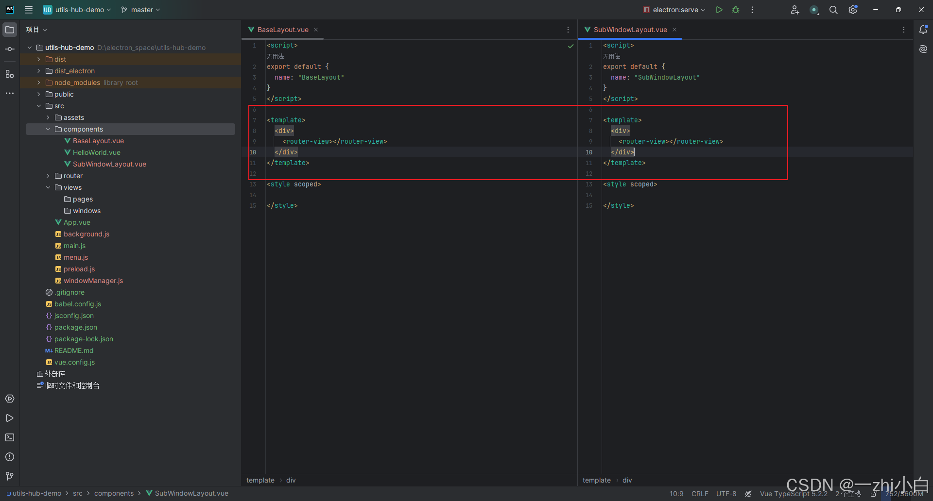Expand the router folder
Image resolution: width=933 pixels, height=501 pixels.
[48, 176]
